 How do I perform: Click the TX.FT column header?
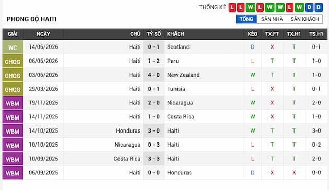272,34
